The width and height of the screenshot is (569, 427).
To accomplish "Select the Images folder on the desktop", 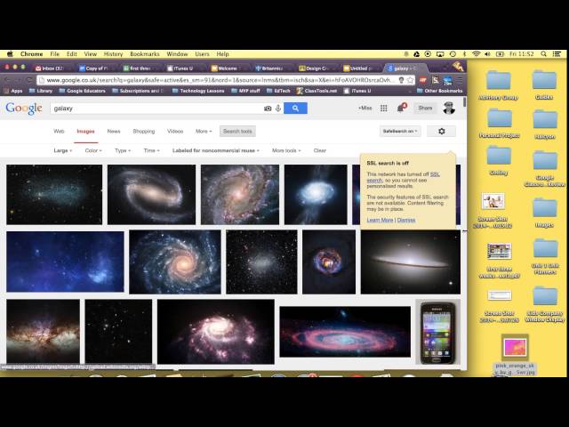I will (x=544, y=213).
